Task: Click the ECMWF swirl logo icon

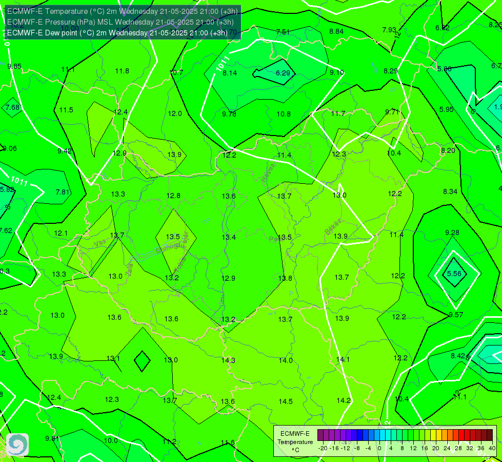Action: pyautogui.click(x=17, y=445)
